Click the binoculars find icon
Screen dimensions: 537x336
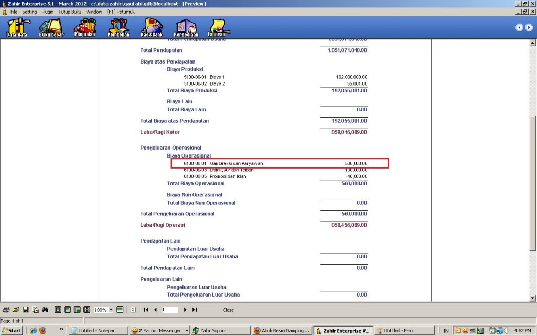click(x=45, y=310)
